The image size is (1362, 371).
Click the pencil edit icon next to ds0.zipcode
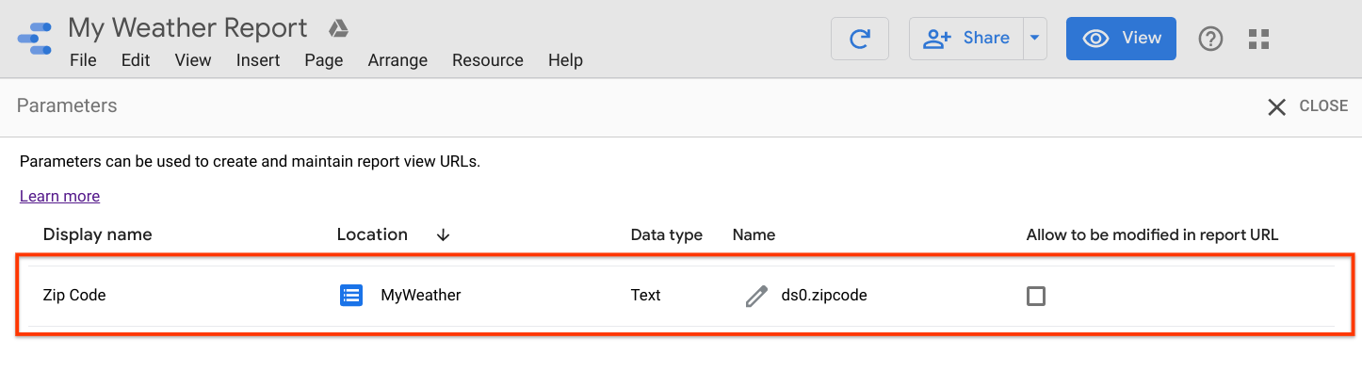756,296
